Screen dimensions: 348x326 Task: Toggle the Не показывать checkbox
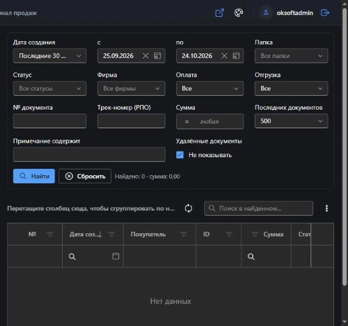[x=180, y=155]
